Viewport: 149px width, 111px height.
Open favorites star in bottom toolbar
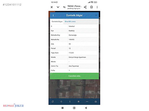[x=78, y=101]
